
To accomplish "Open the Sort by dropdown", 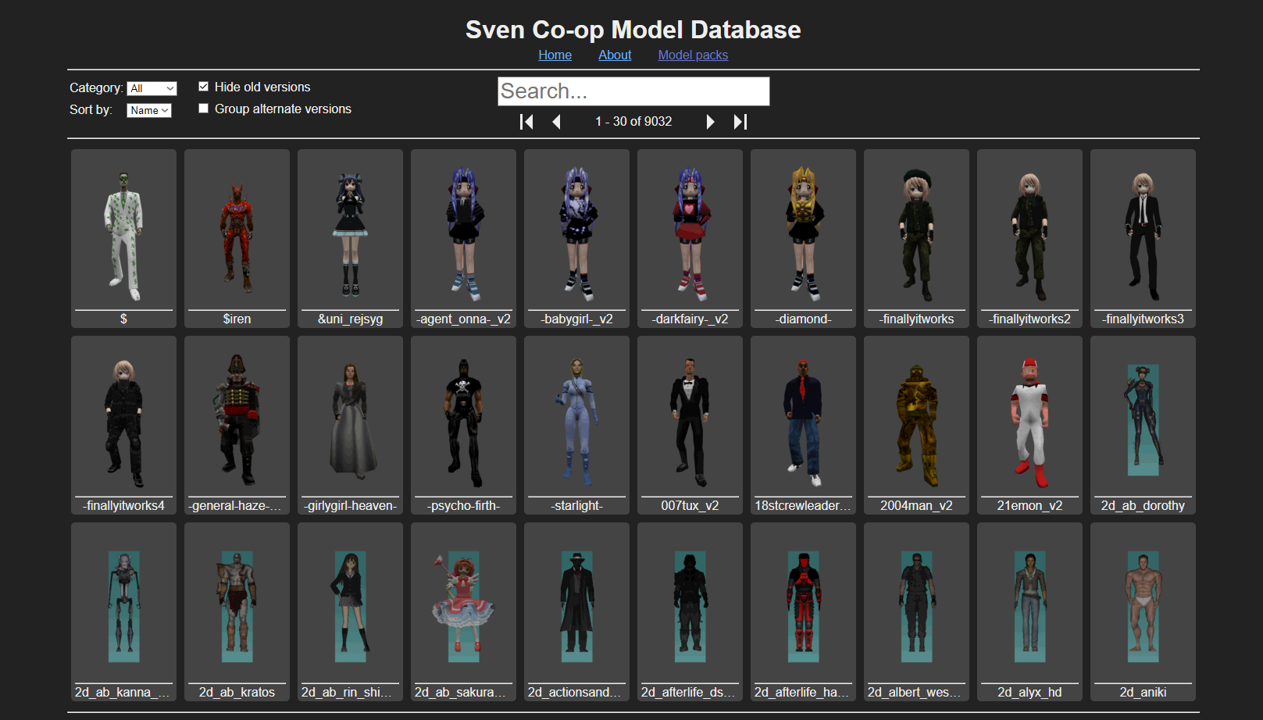I will (149, 110).
